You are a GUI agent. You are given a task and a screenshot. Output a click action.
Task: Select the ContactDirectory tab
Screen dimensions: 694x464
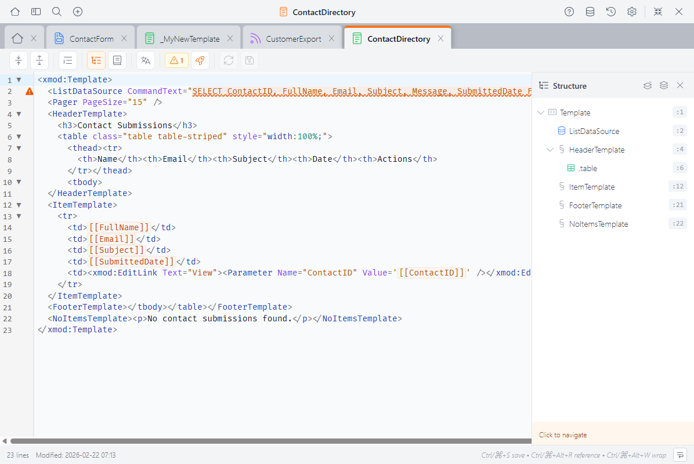point(398,39)
